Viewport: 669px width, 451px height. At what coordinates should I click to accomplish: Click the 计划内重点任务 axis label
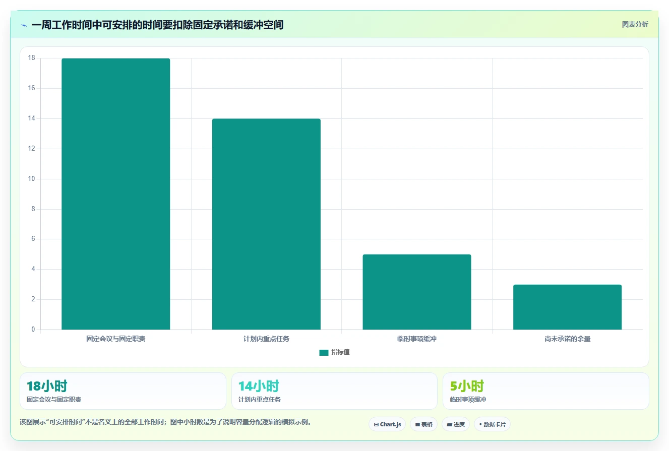pyautogui.click(x=266, y=339)
